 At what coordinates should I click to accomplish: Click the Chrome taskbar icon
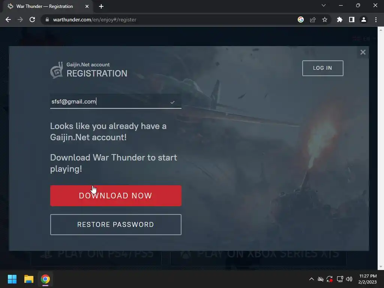pos(45,279)
